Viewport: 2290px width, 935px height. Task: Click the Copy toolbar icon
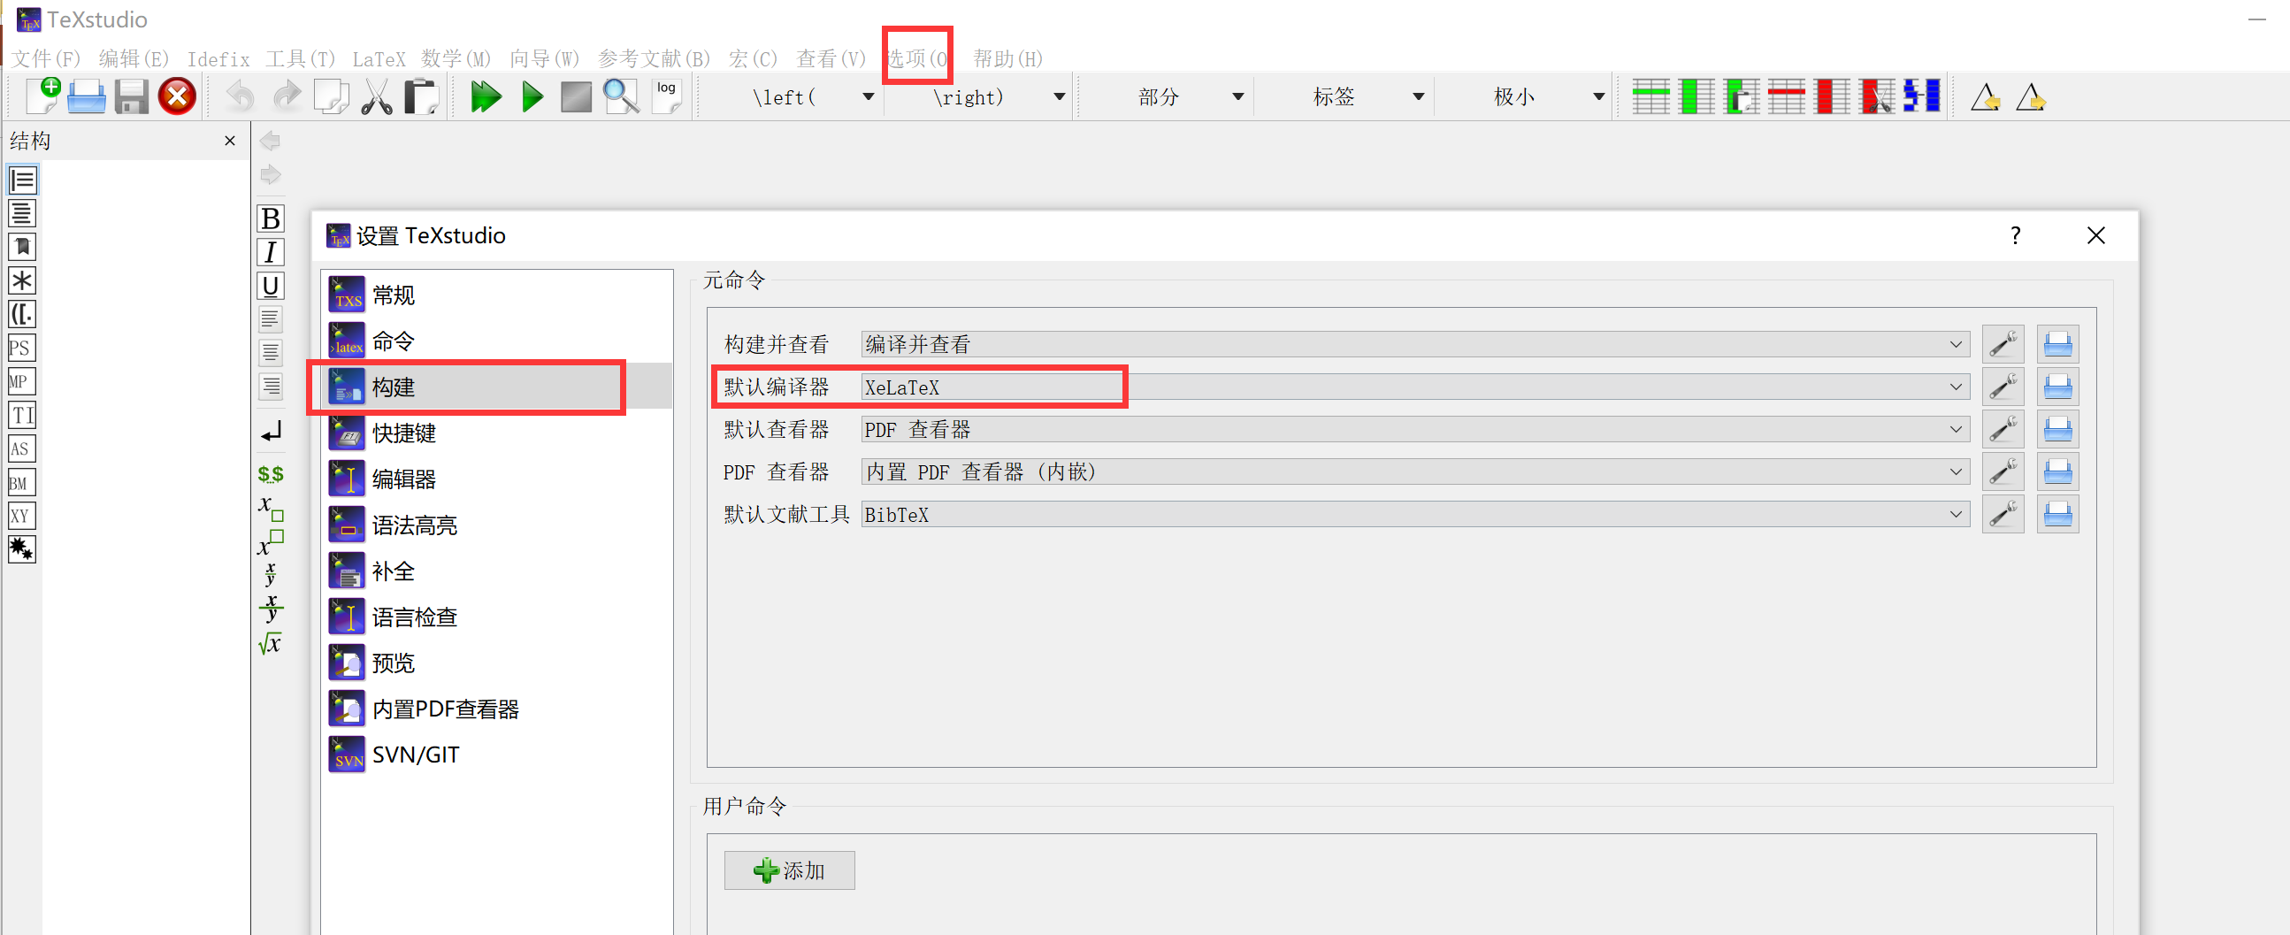click(332, 96)
